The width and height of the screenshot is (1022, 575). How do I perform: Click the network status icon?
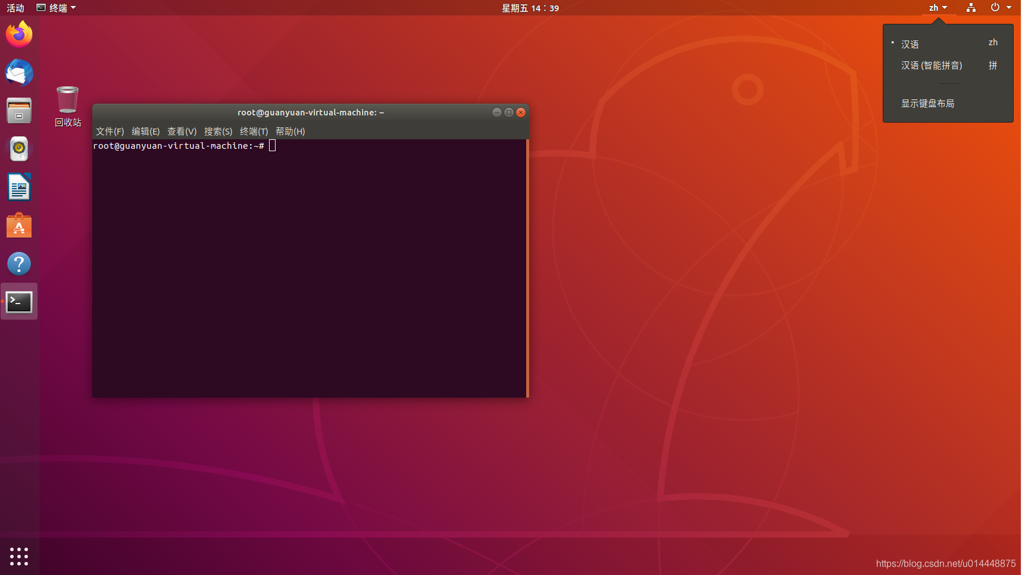[971, 8]
